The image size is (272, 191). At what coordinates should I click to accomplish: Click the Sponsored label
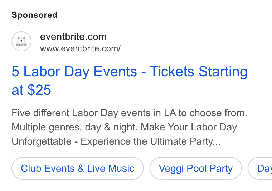point(34,15)
